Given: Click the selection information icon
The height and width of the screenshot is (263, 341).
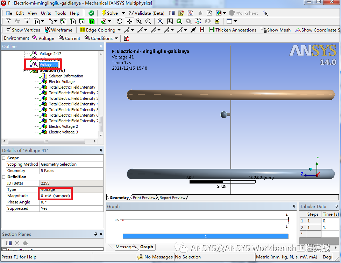Looking at the screenshot, I should 265,13.
